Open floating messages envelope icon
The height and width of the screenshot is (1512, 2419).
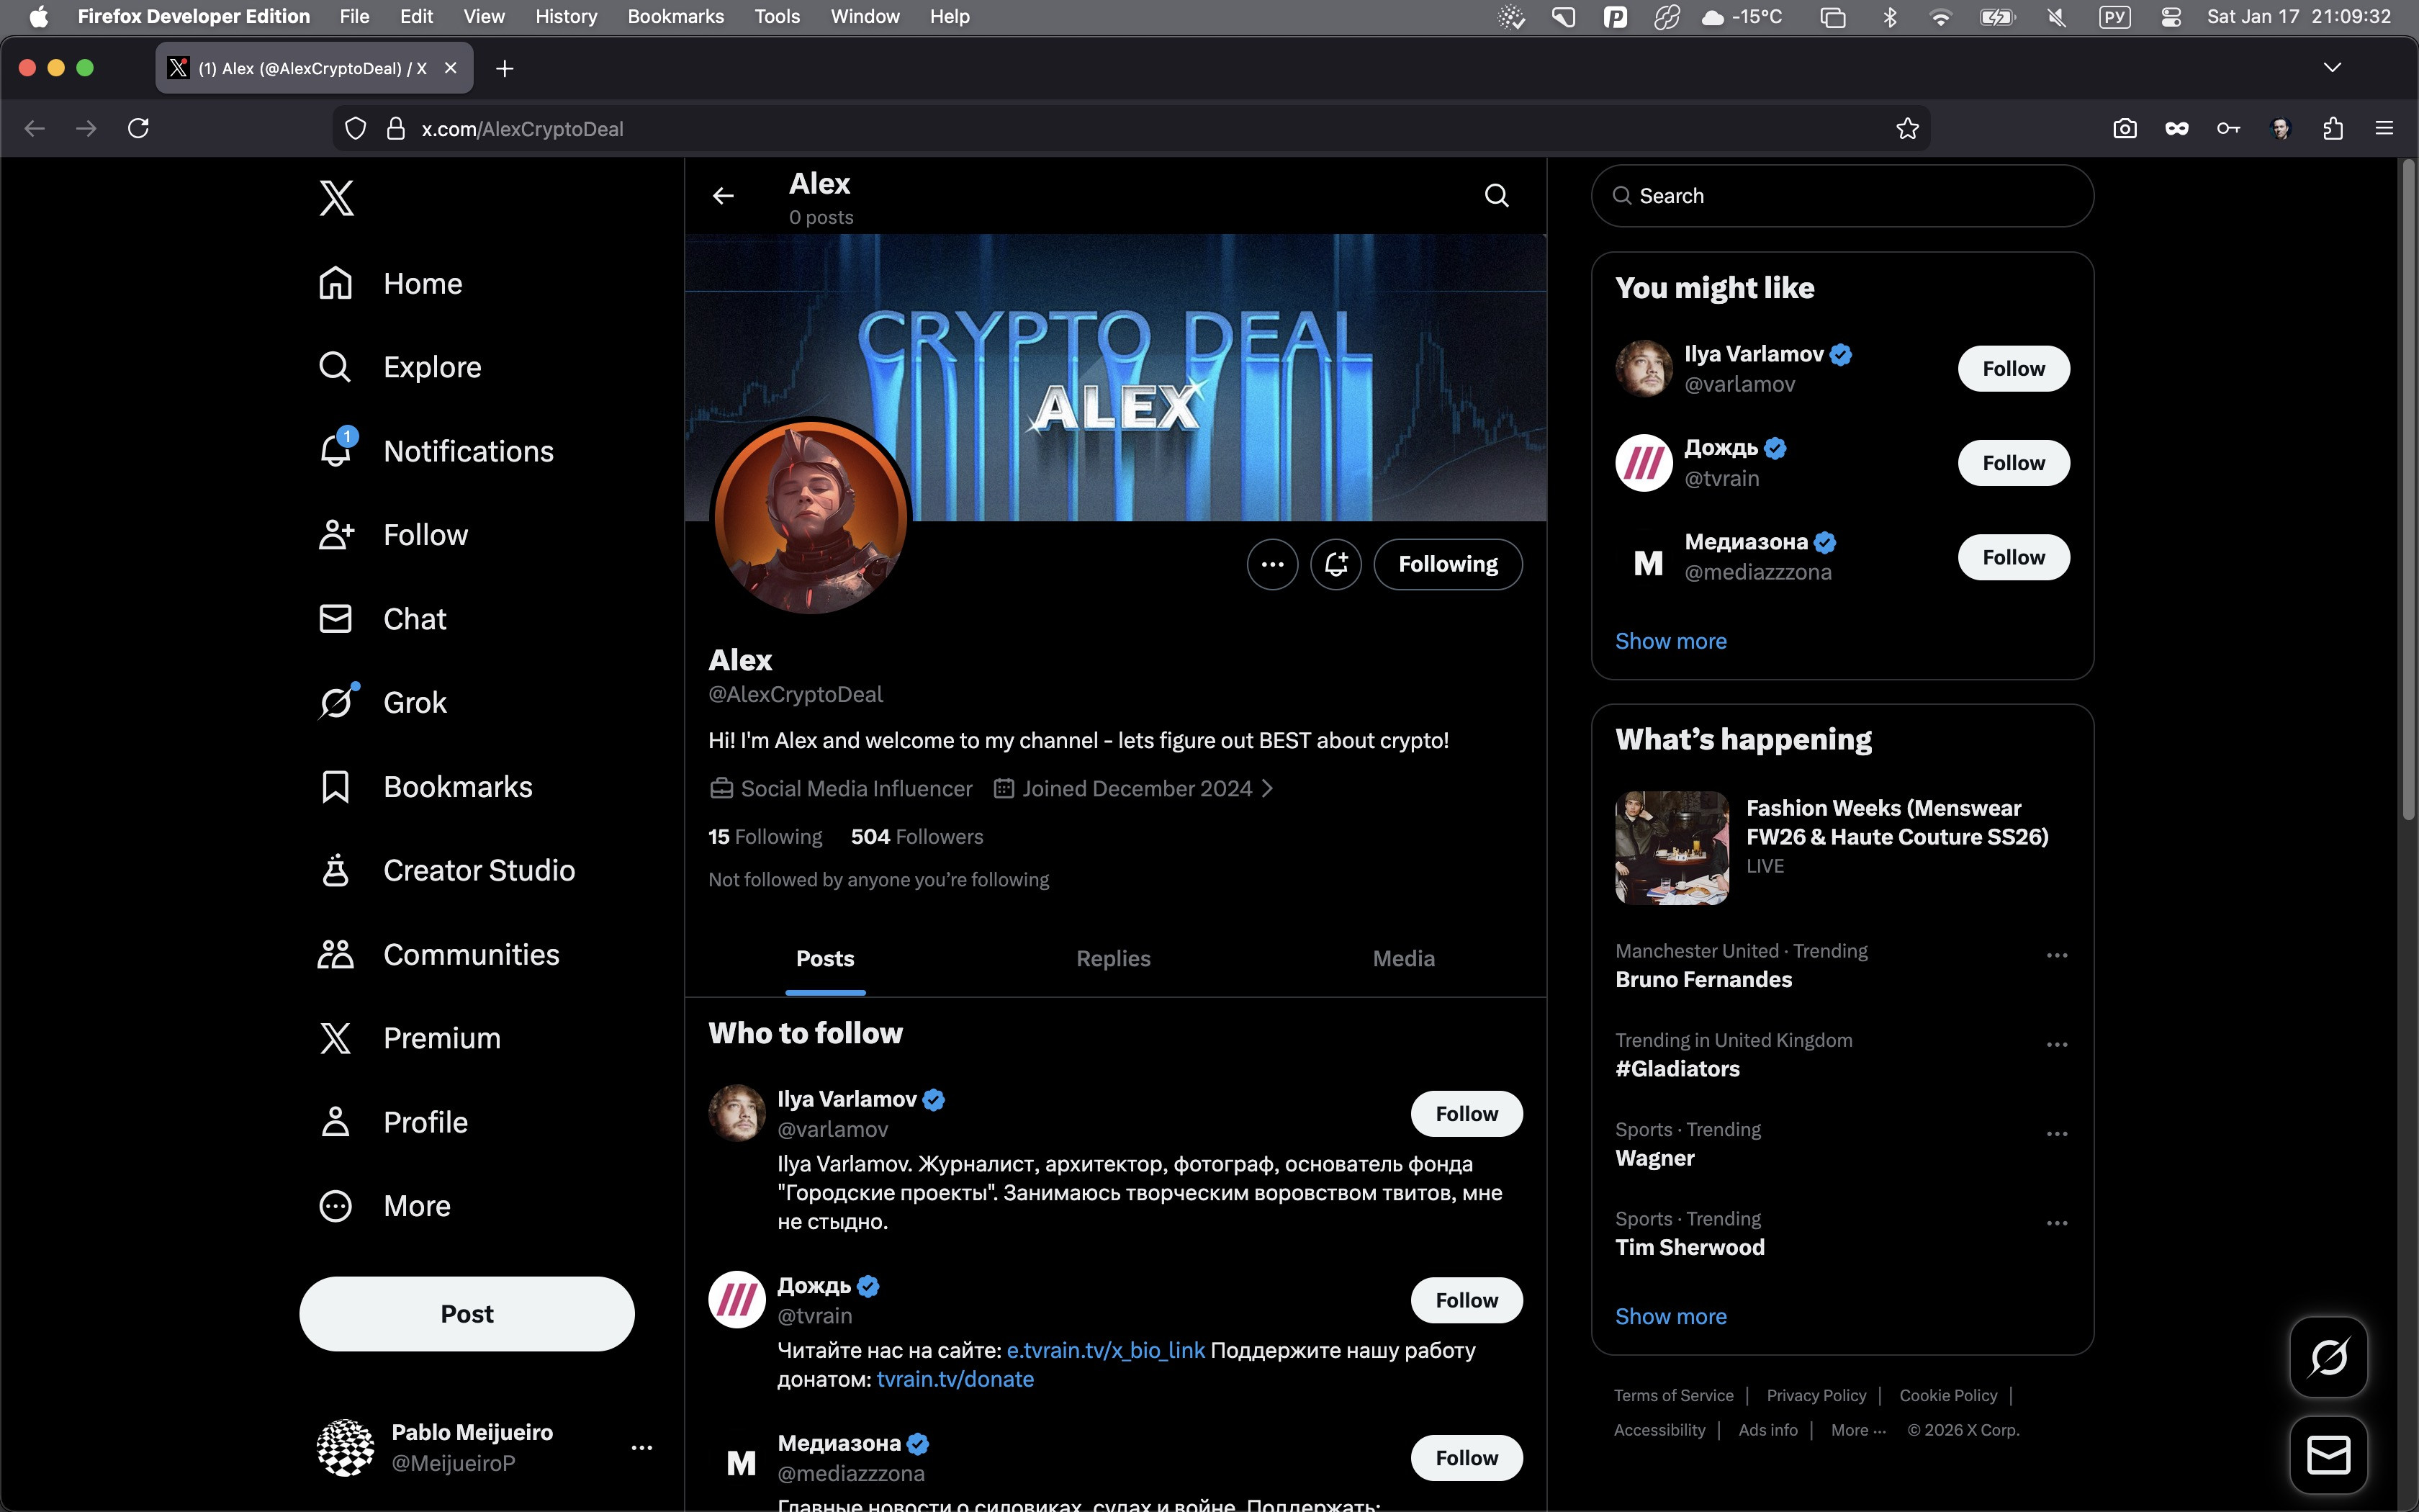(2328, 1454)
